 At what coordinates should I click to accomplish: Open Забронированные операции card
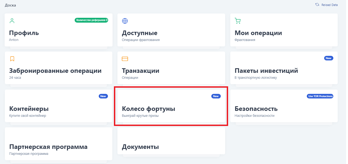click(59, 68)
